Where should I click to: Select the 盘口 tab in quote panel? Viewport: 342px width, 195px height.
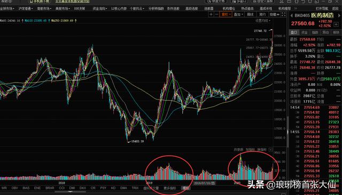coord(294,32)
